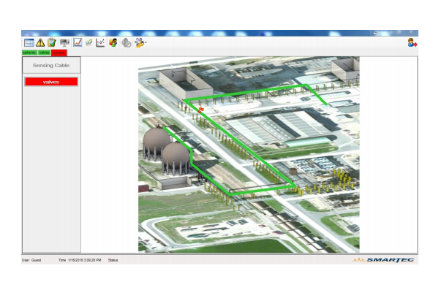Image resolution: width=444 pixels, height=290 pixels.
Task: Open the wrench settings tool icon
Action: [x=139, y=42]
